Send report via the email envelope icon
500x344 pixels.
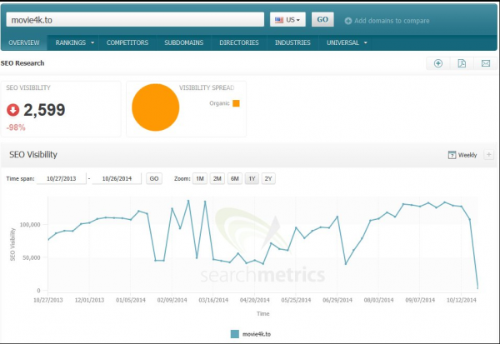point(486,63)
